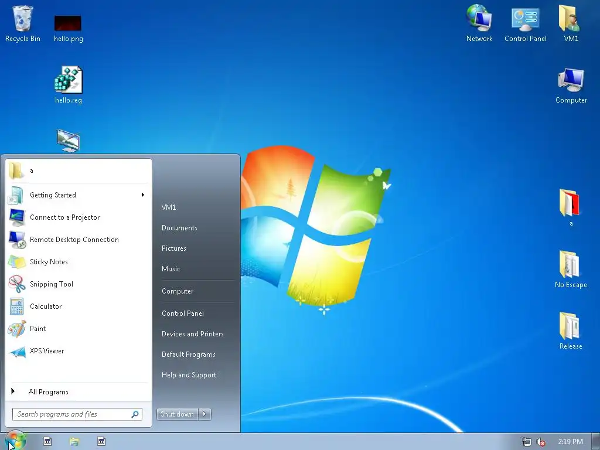The image size is (600, 450).
Task: Click first command window taskbar icon
Action: (x=47, y=442)
